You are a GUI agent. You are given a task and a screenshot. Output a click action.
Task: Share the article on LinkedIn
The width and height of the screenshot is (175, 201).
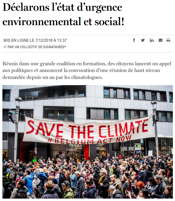[x=152, y=40]
